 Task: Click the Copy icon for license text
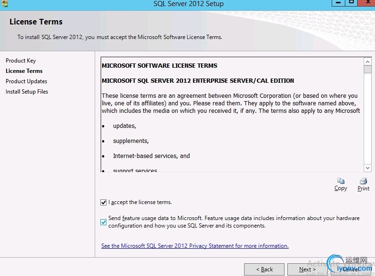click(341, 181)
